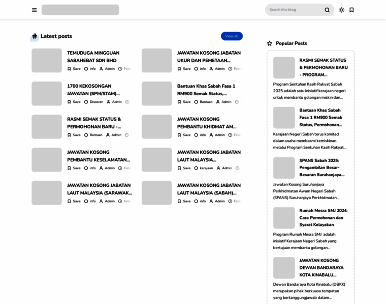Click popular thumbnail for RASMI SEMAK STATUS

point(284,68)
